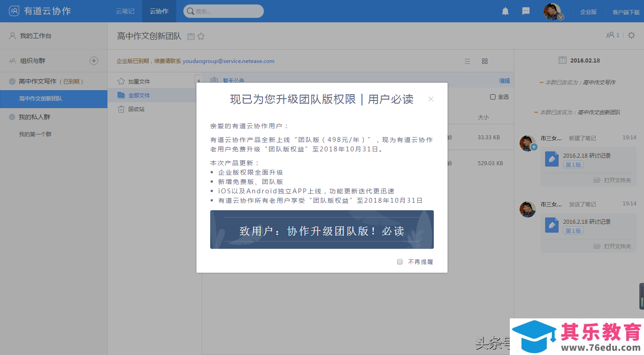Click the calendar icon beside team title
This screenshot has width=644, height=355.
[191, 37]
